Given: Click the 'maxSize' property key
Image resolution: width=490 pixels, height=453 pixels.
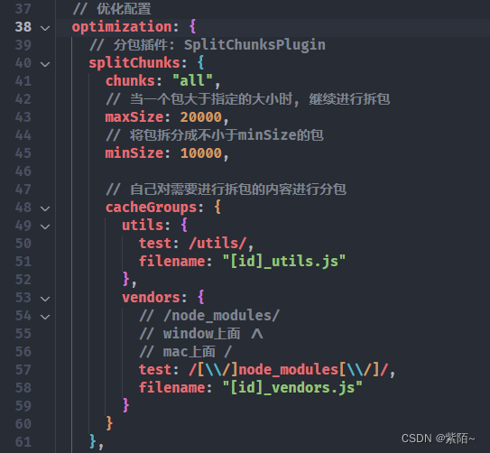Looking at the screenshot, I should tap(134, 117).
